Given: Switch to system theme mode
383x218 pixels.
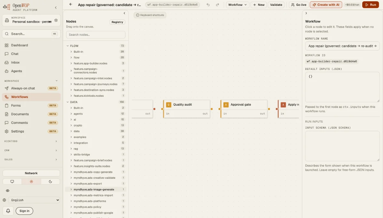Looking at the screenshot, I should 12,182.
